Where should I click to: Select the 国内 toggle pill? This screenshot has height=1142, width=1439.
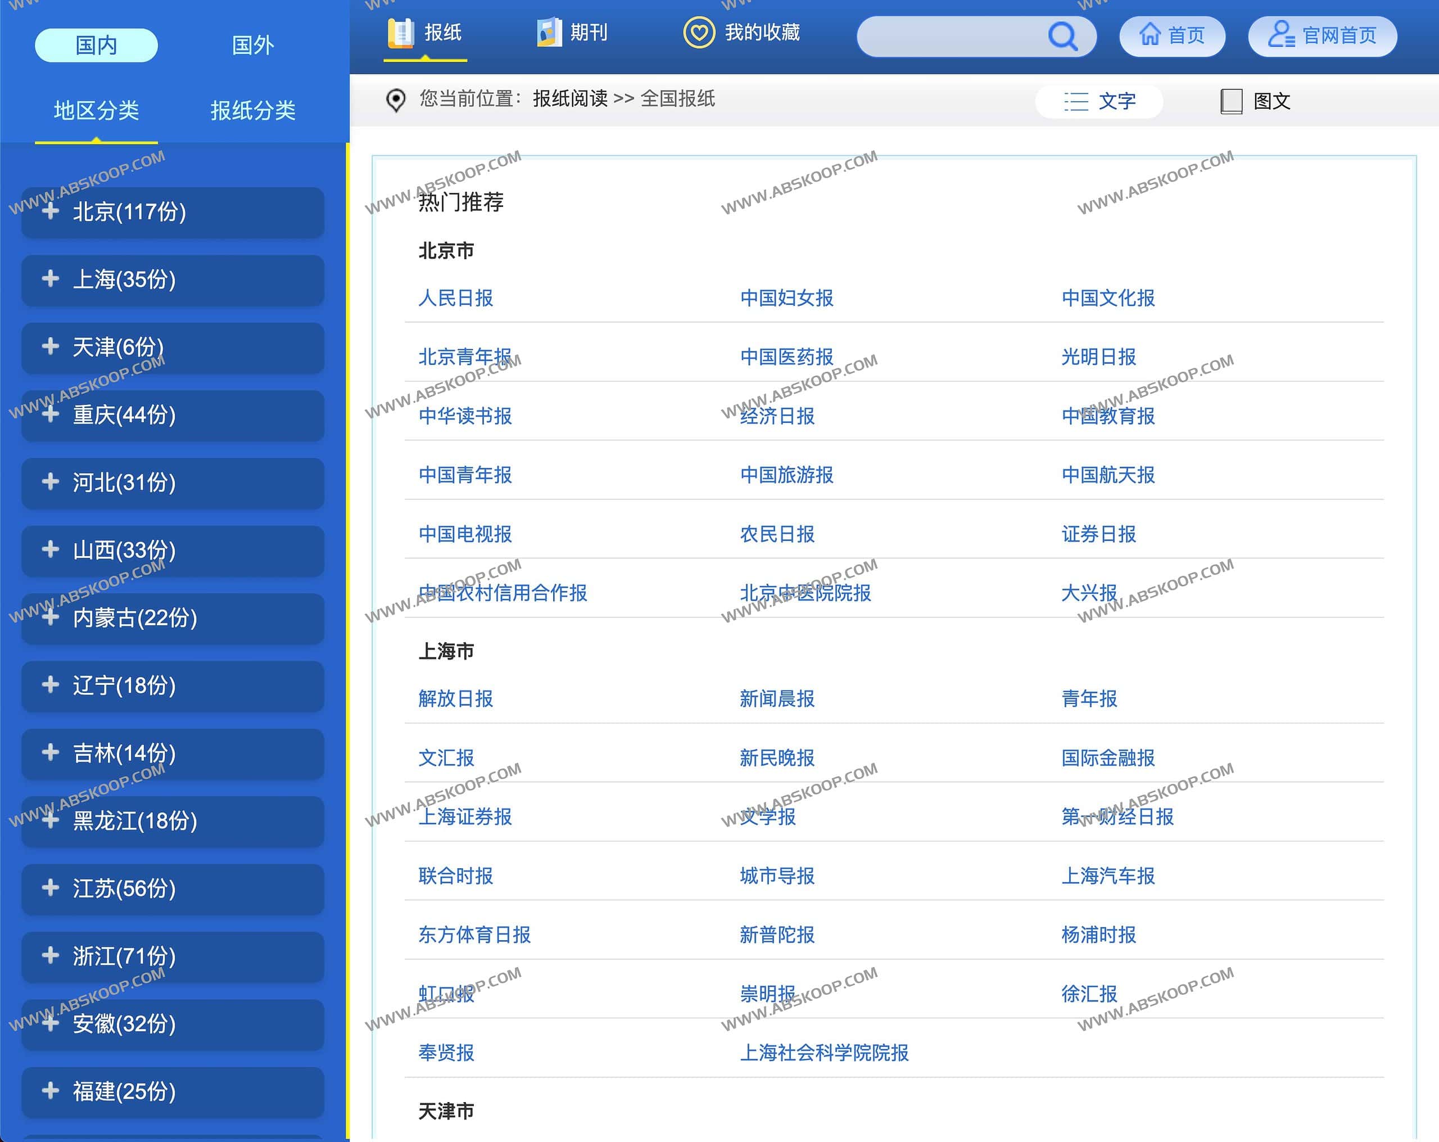point(96,46)
